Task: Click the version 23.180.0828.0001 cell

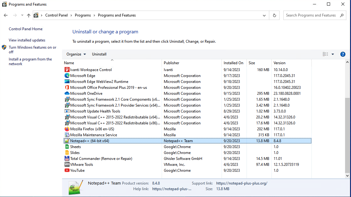Action: pyautogui.click(x=287, y=94)
